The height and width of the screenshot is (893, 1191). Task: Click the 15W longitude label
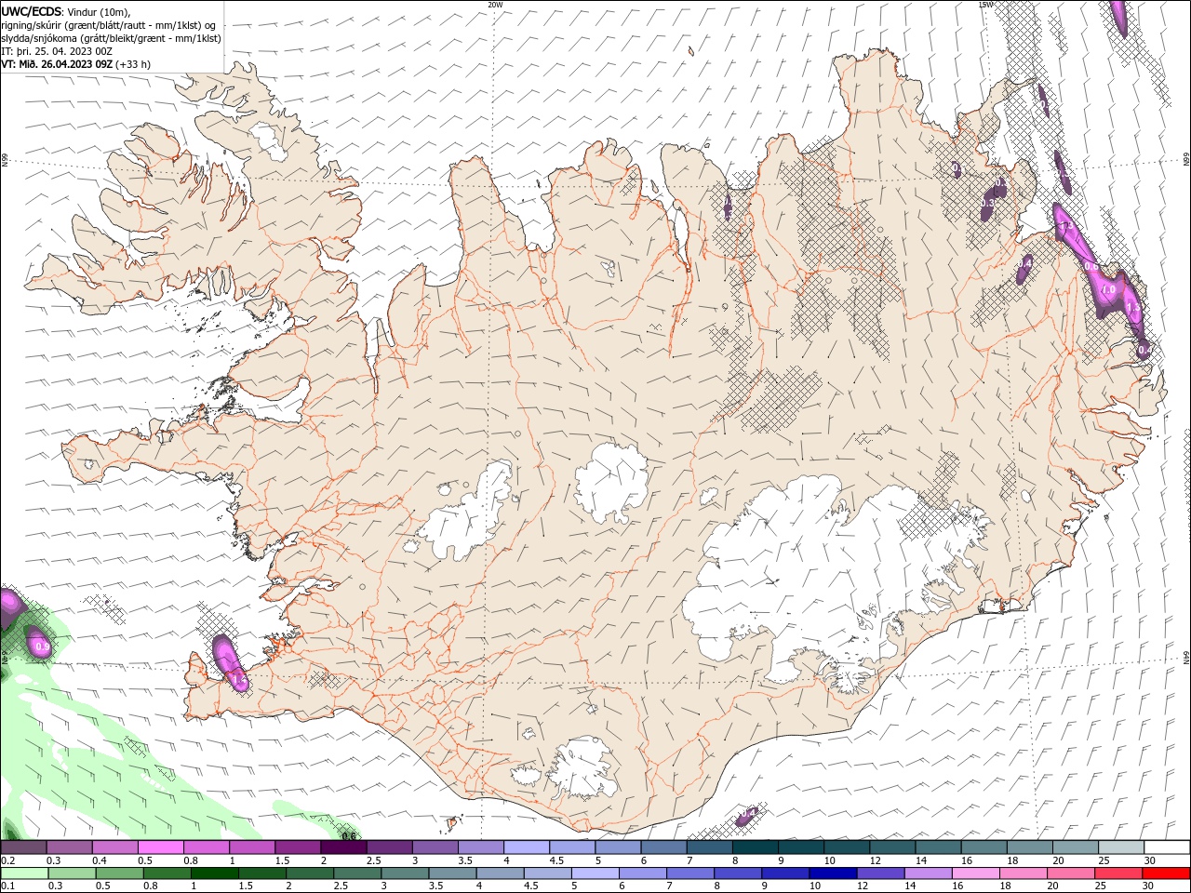[x=985, y=5]
